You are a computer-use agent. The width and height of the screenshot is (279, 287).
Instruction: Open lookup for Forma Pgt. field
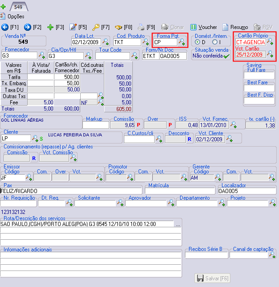(182, 42)
